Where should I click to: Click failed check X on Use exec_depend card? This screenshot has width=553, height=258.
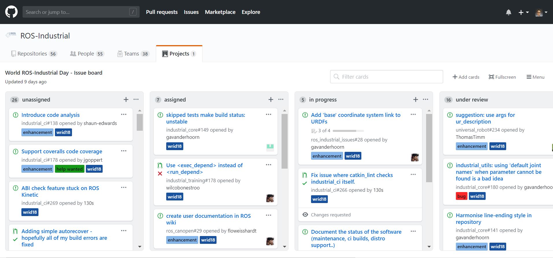click(x=160, y=174)
